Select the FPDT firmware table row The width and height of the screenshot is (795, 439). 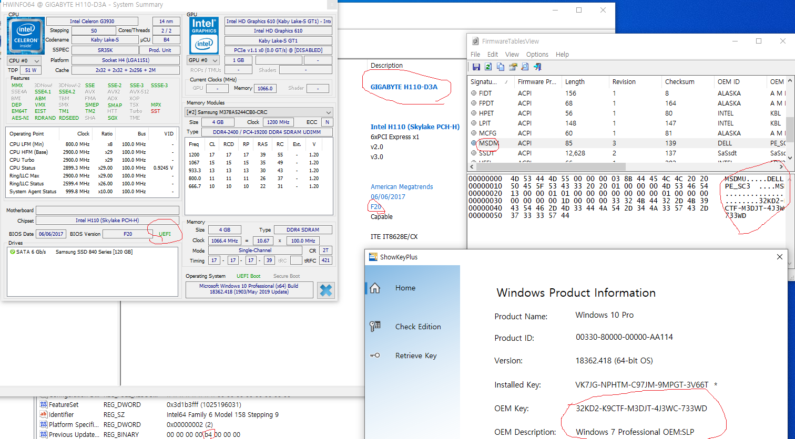(x=626, y=103)
